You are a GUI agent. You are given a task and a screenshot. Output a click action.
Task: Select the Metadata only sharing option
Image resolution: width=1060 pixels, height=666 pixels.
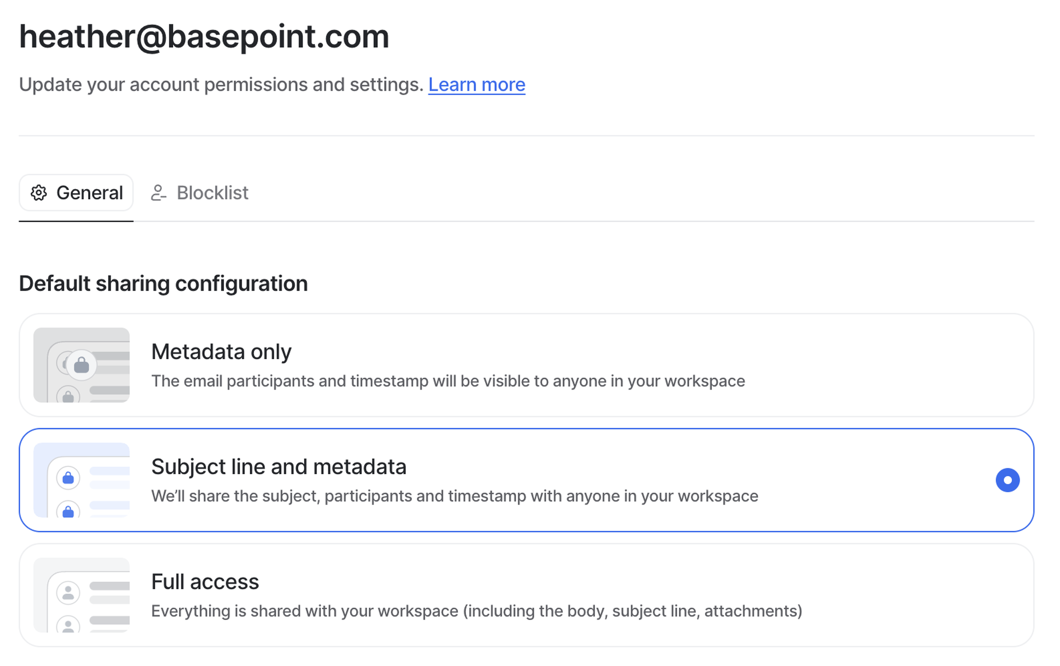coord(526,365)
